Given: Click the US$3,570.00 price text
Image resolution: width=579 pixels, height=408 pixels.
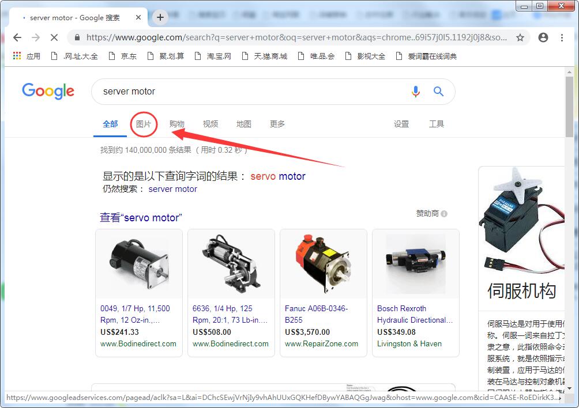Looking at the screenshot, I should point(307,332).
